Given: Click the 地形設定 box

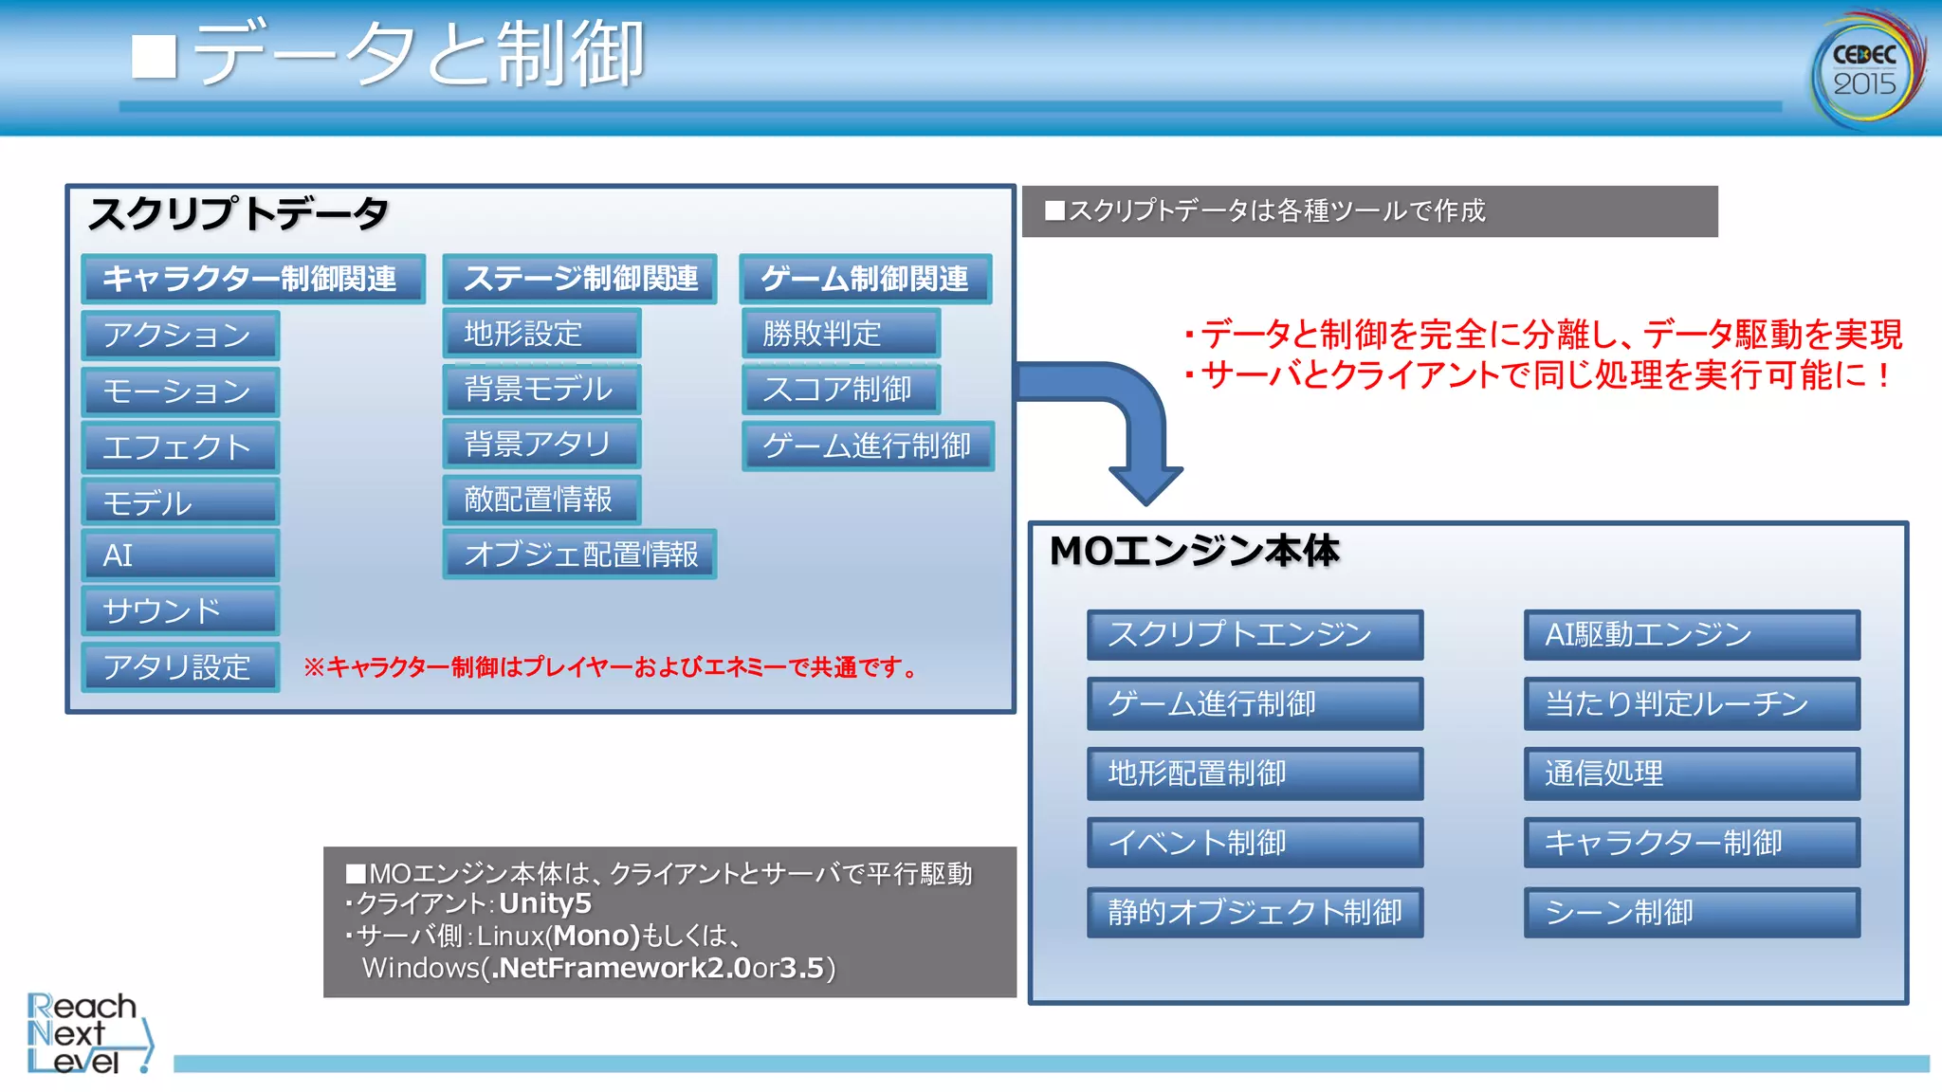Looking at the screenshot, I should point(541,334).
